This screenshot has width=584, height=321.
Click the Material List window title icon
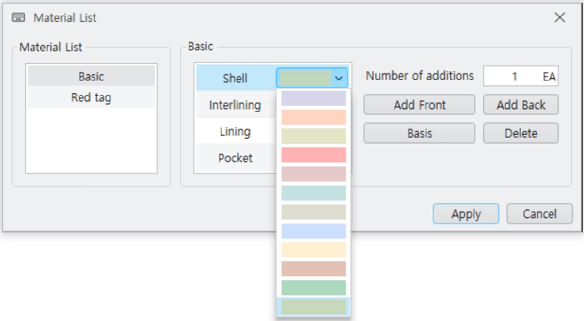pos(18,18)
